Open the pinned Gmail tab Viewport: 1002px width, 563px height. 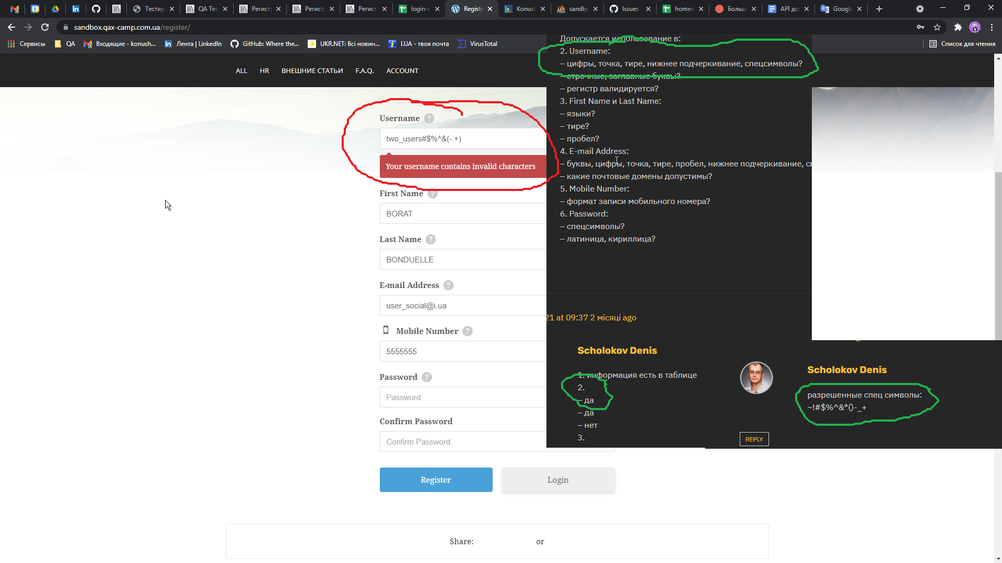point(15,9)
